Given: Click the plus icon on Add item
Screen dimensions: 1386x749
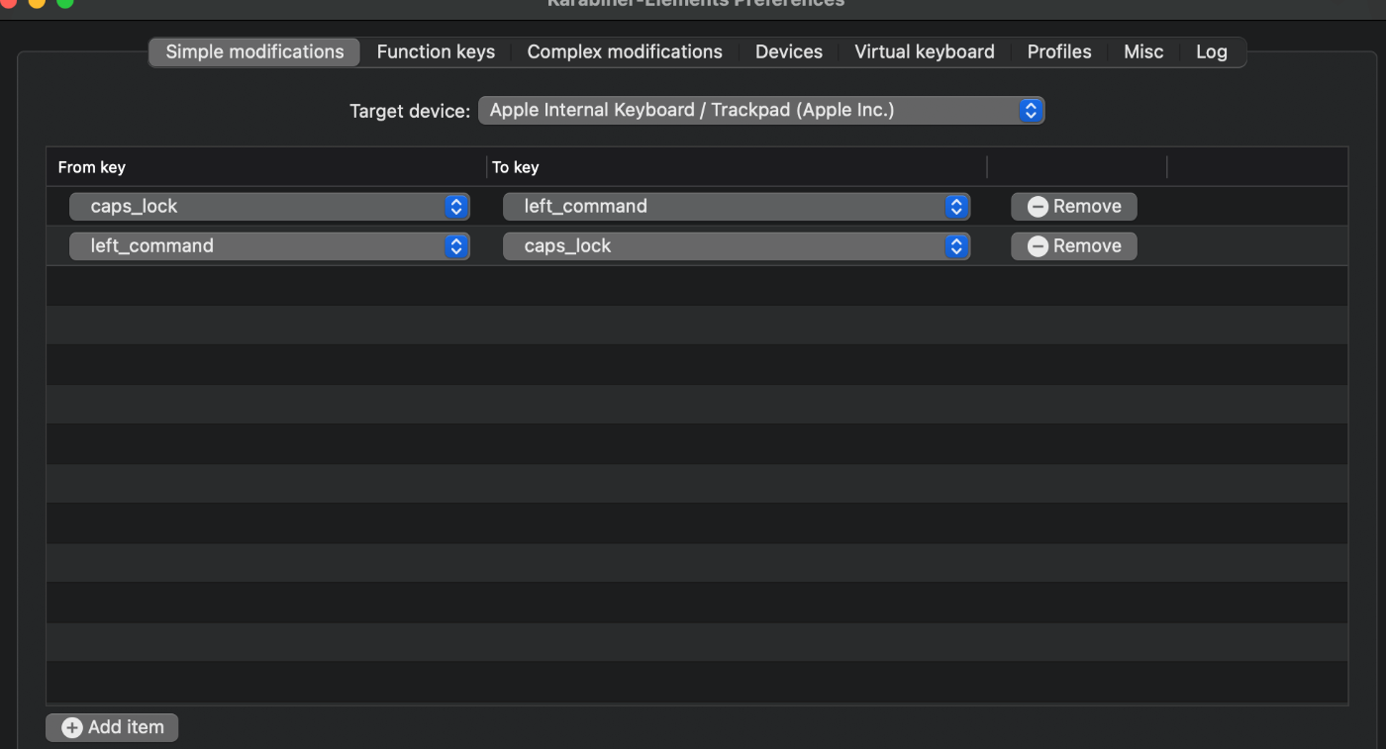Looking at the screenshot, I should (72, 727).
